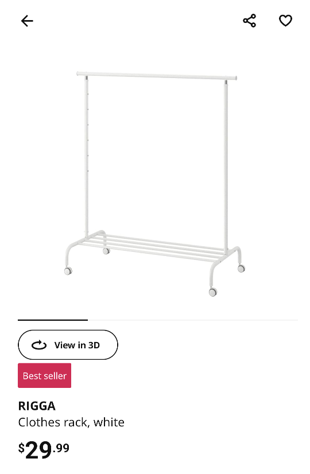Open the View in 3D button
The width and height of the screenshot is (310, 474).
pyautogui.click(x=68, y=345)
